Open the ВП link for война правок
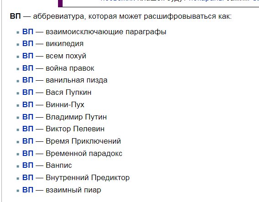259x202 pixels. click(28, 68)
